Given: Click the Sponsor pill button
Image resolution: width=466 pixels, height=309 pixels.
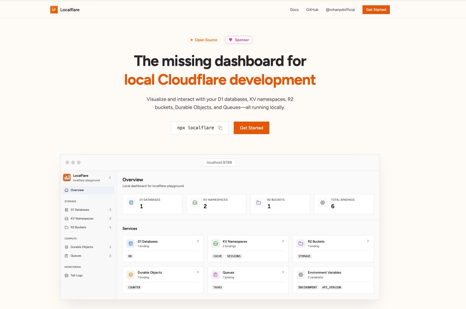Looking at the screenshot, I should click(x=239, y=40).
